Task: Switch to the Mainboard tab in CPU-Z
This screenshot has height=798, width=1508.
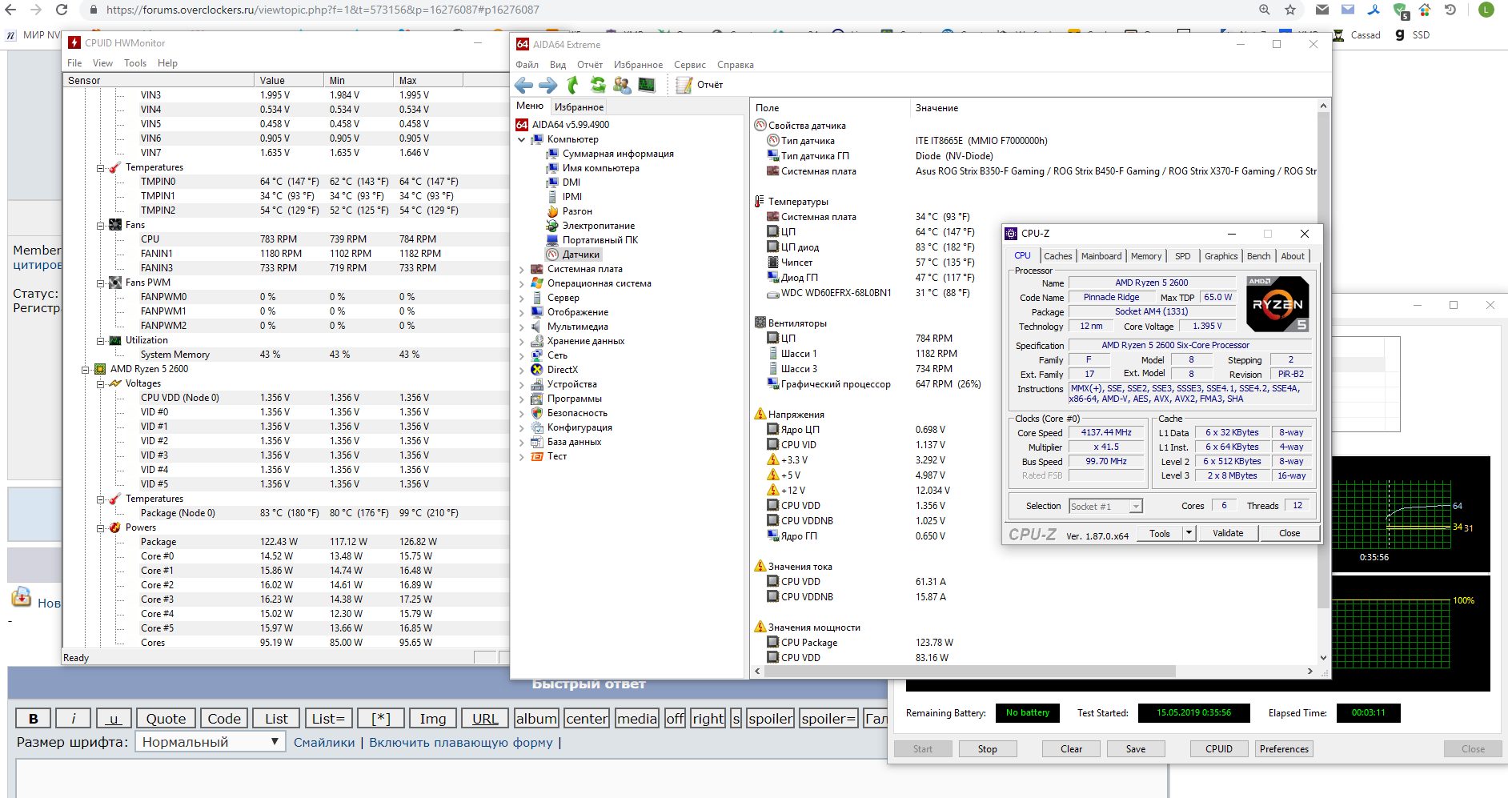Action: coord(1101,256)
